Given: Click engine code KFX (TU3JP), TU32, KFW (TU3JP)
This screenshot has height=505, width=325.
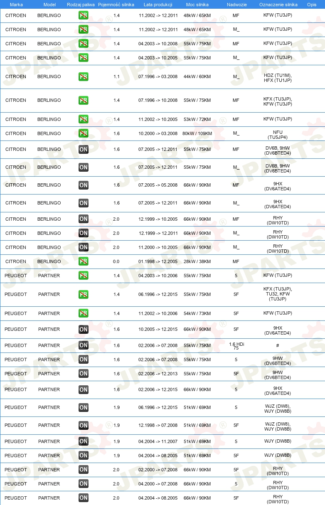Looking at the screenshot, I should [278, 294].
